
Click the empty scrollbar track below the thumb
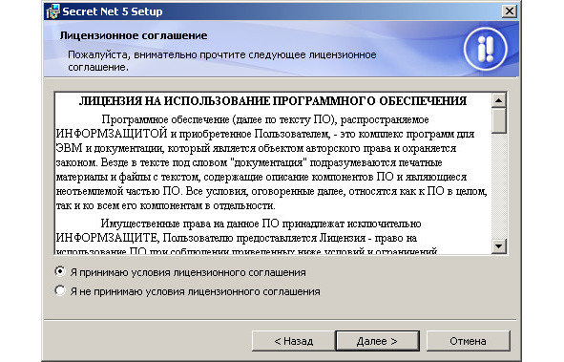click(x=498, y=186)
